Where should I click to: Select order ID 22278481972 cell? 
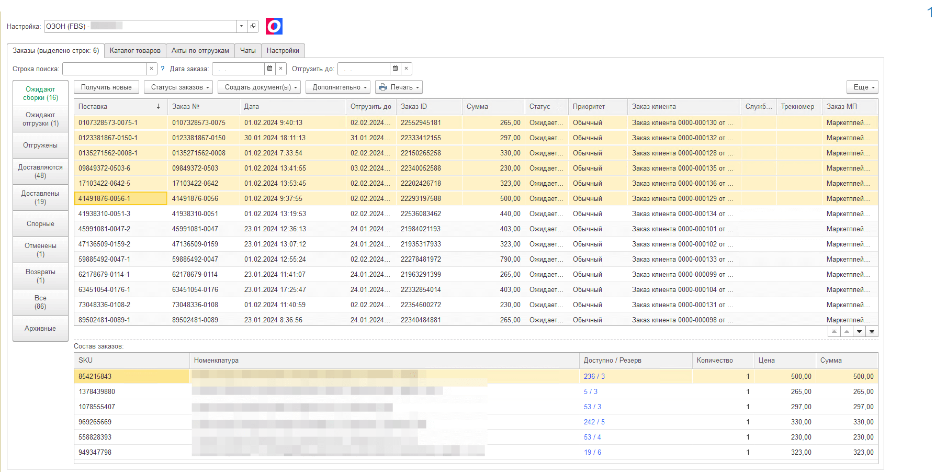coord(429,260)
